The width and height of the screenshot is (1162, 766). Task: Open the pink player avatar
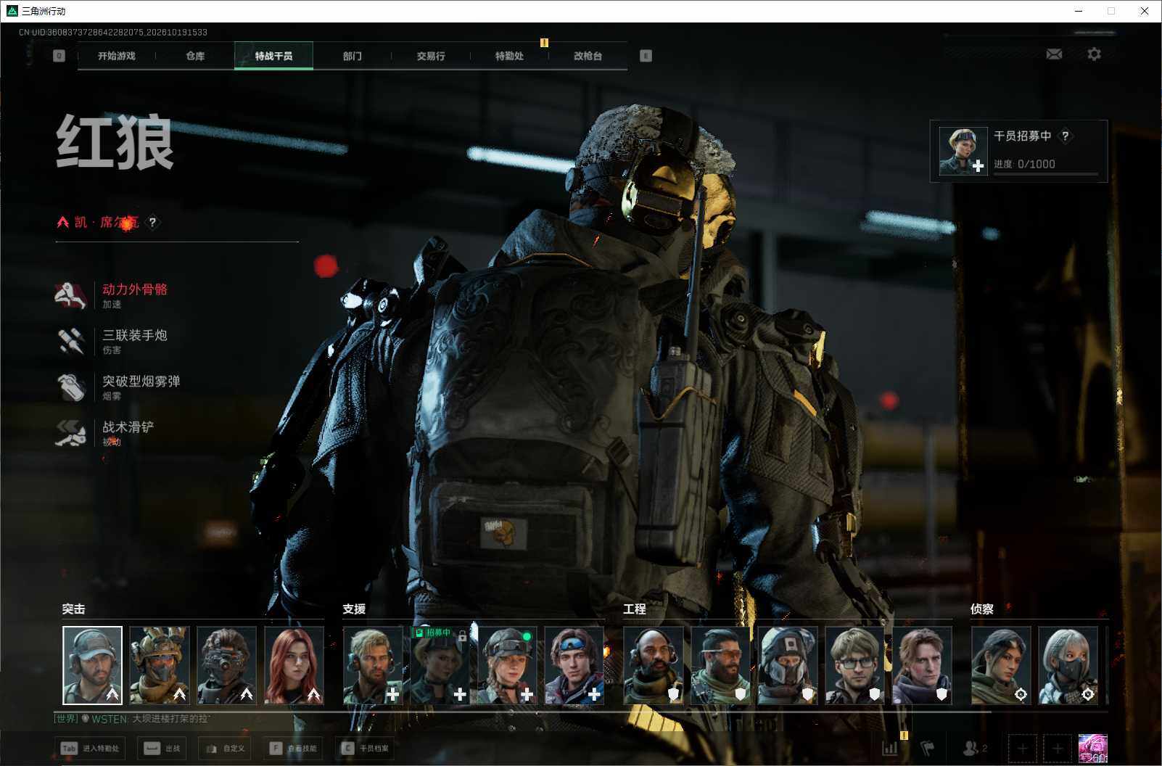pos(1092,748)
